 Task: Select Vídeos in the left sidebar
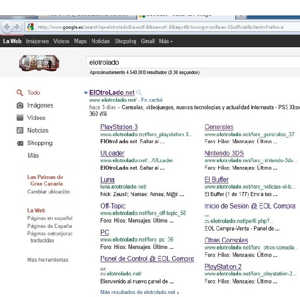coord(37,118)
